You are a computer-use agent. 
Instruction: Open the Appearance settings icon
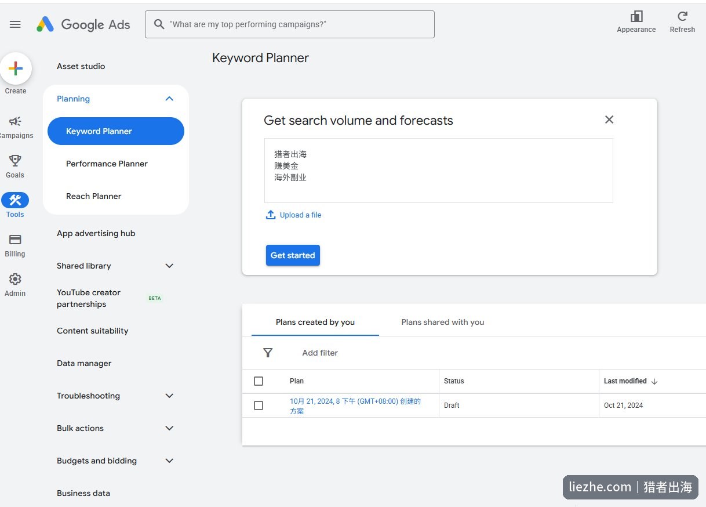point(636,16)
